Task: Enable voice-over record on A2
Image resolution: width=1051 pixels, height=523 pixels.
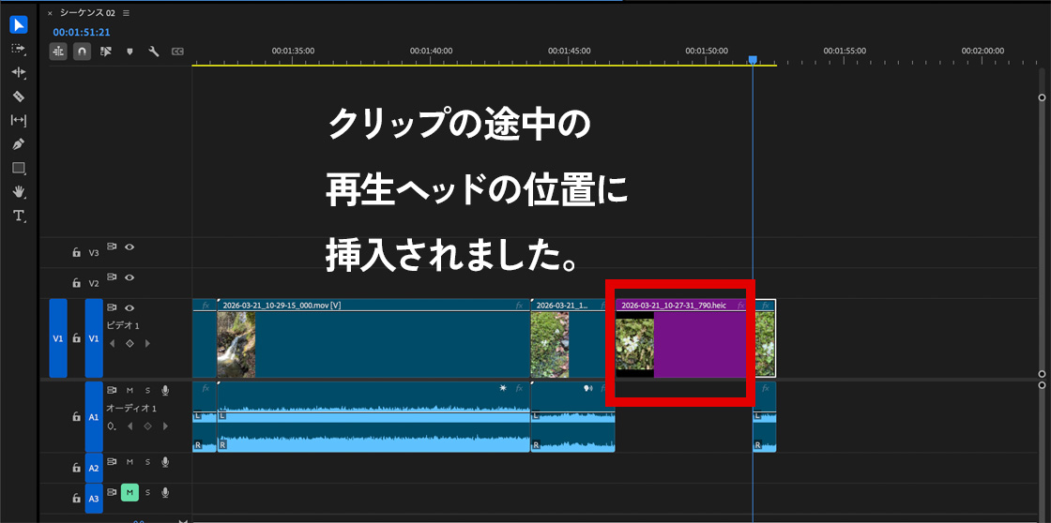Action: pyautogui.click(x=165, y=462)
